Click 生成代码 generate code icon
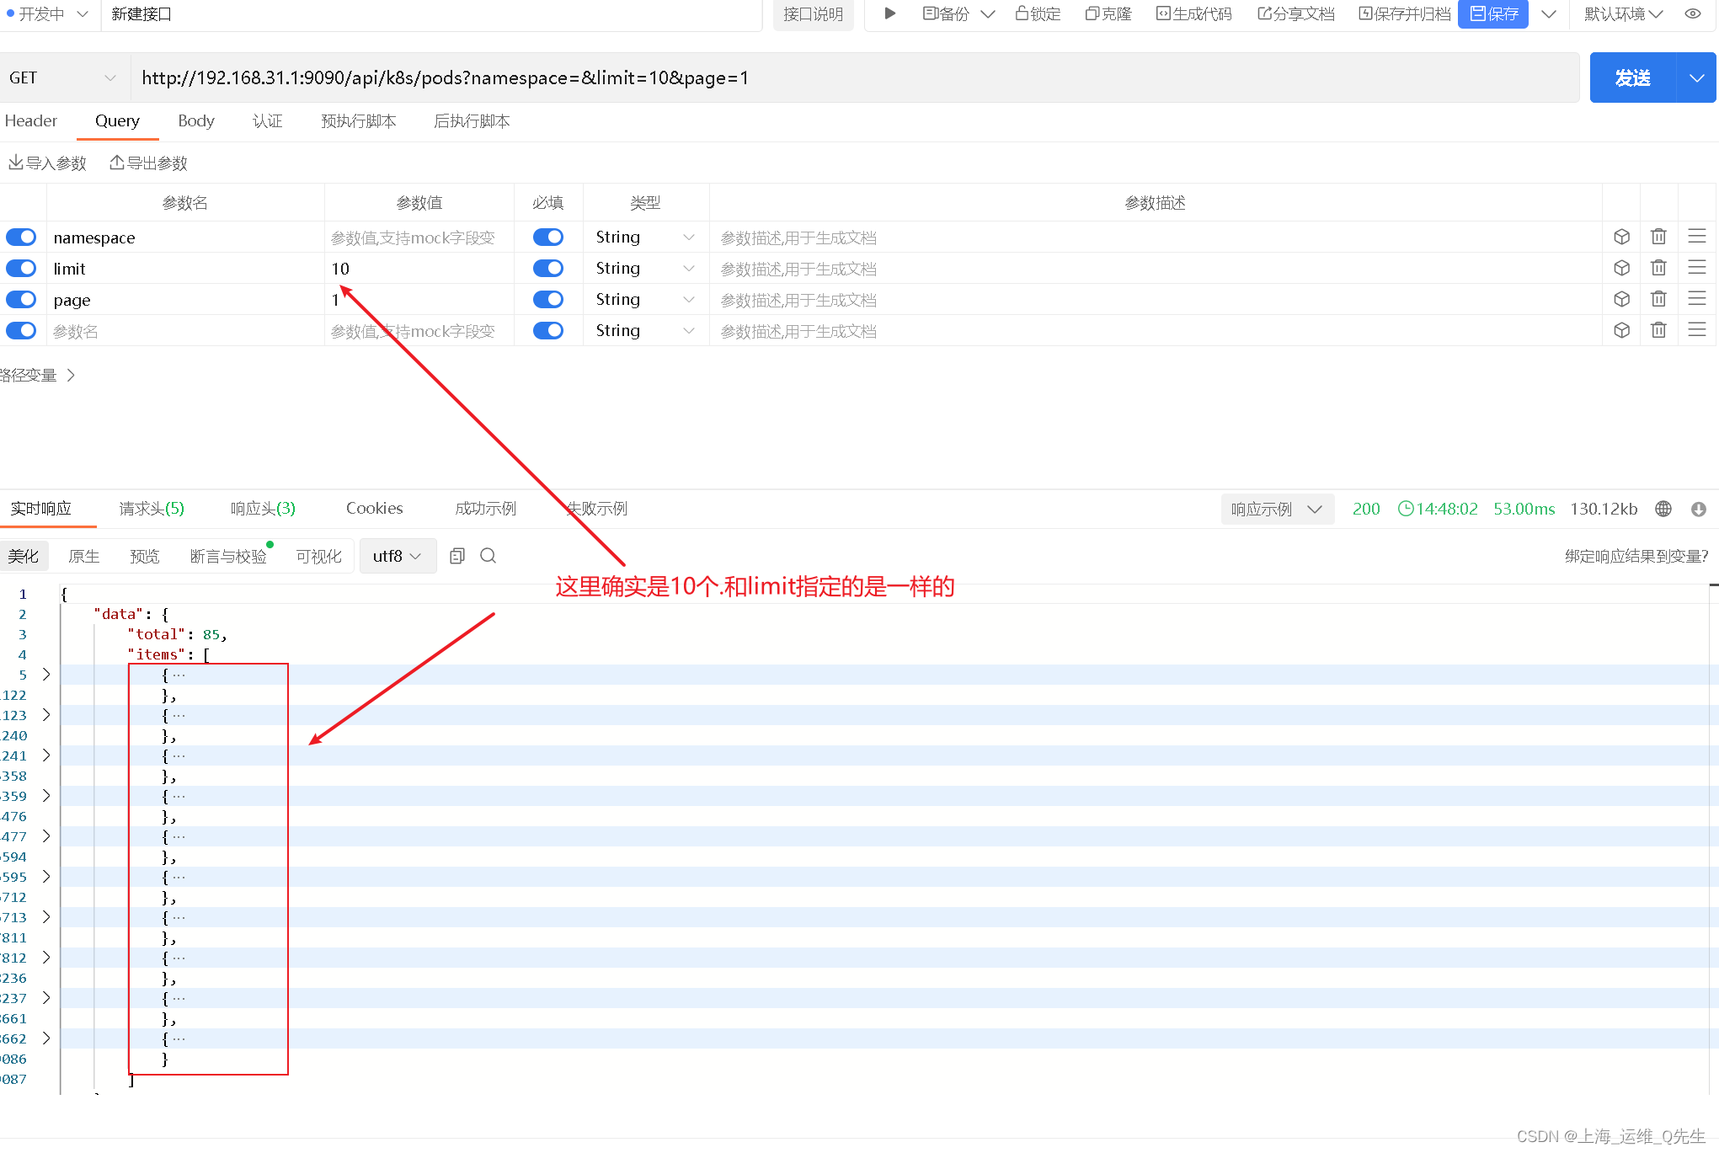1719x1153 pixels. 1194,13
